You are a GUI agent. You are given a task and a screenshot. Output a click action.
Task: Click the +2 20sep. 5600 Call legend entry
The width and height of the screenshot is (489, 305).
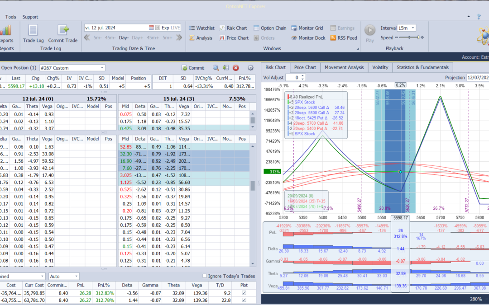pos(316,108)
